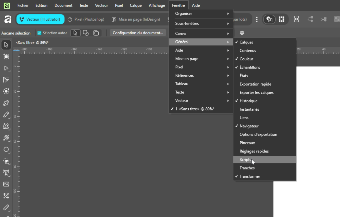Select the Artistic Text tool icon
Screen dimensions: 340x217
6,173
